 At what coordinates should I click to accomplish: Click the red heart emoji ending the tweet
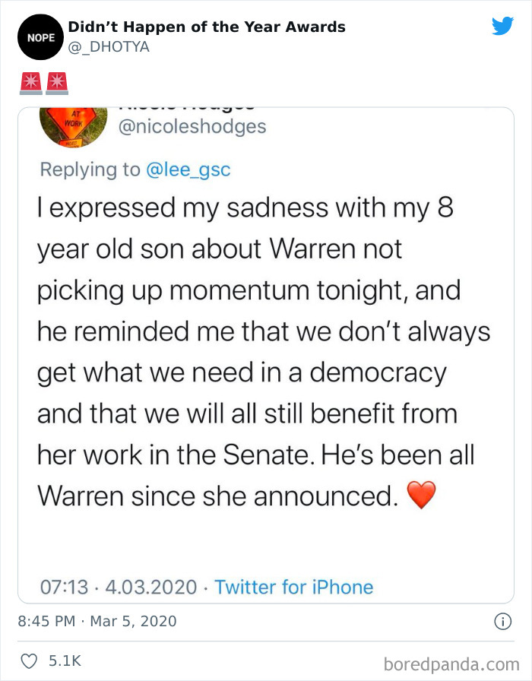point(421,496)
